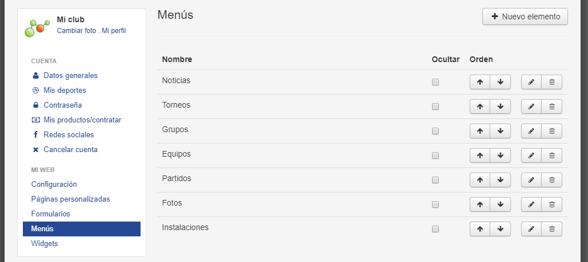Go to Páginas personalizadas section
Screen dimensions: 588x262
pyautogui.click(x=70, y=199)
